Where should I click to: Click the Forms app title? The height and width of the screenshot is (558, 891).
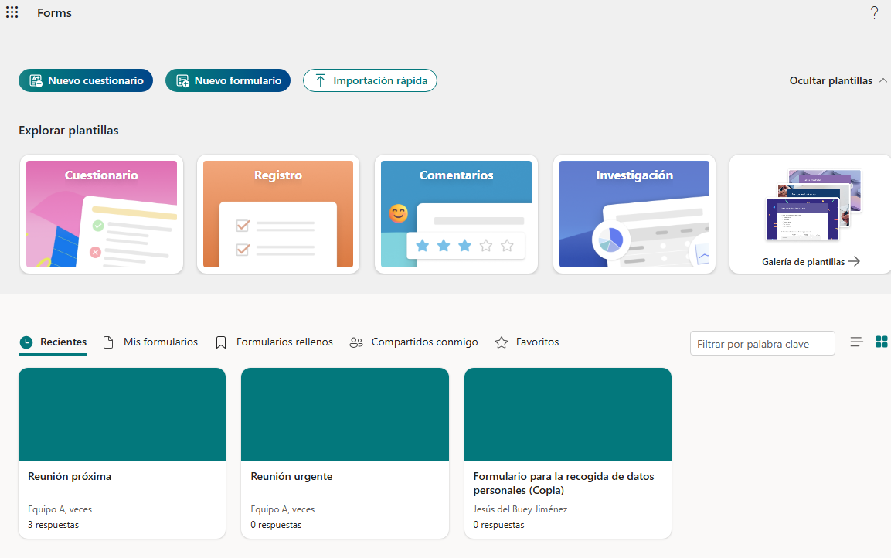[55, 13]
